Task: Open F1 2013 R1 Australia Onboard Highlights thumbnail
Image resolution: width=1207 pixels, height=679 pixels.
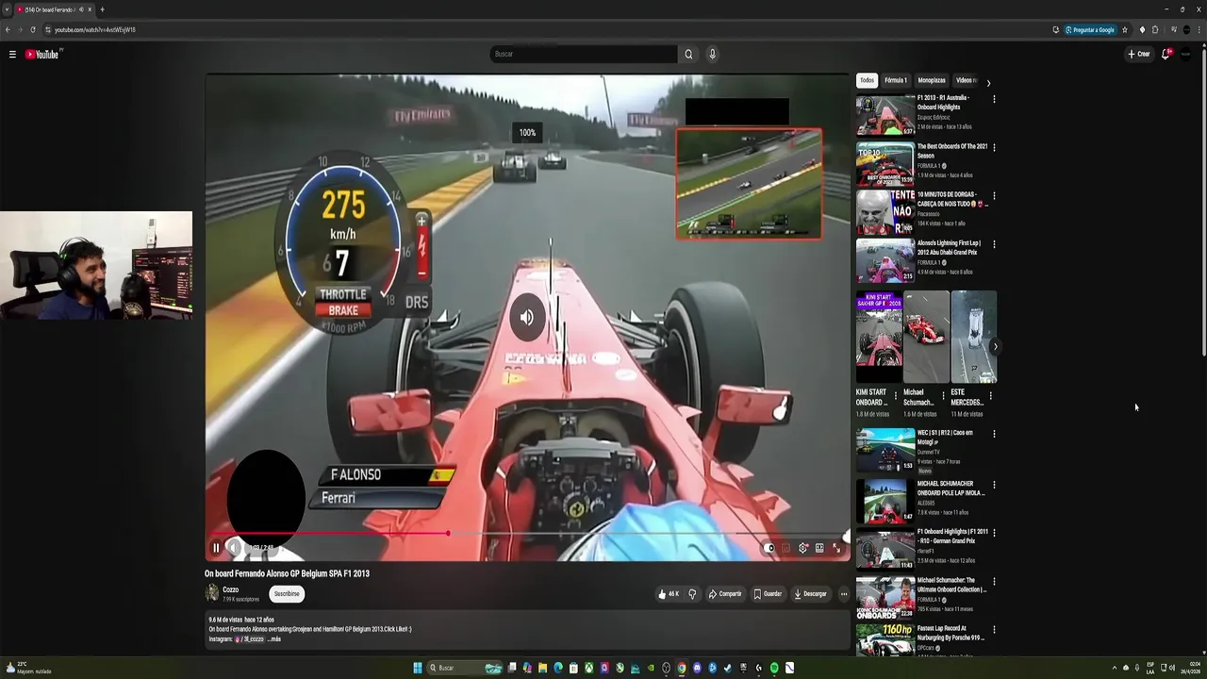Action: (x=885, y=115)
